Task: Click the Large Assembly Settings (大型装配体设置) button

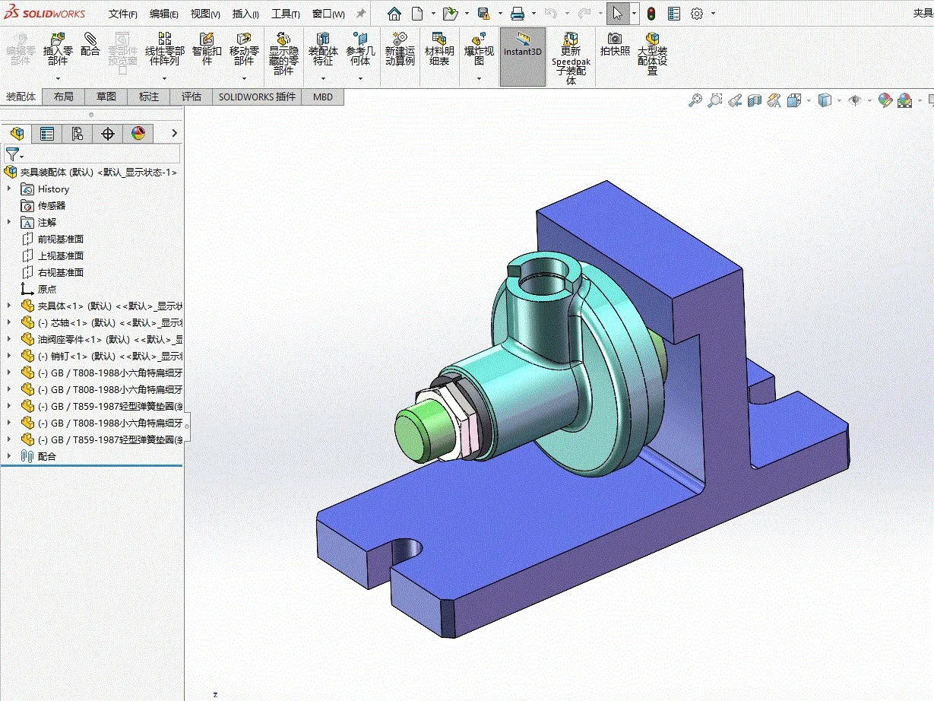Action: coord(652,53)
